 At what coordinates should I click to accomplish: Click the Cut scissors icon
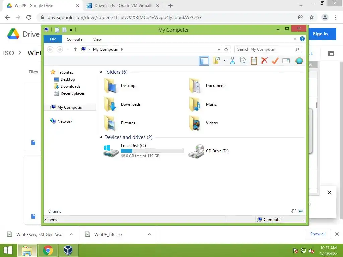coord(232,61)
